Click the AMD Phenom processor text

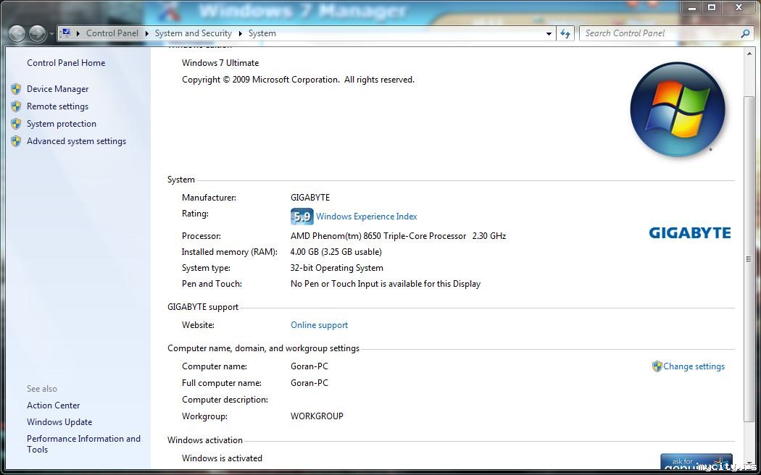[398, 236]
